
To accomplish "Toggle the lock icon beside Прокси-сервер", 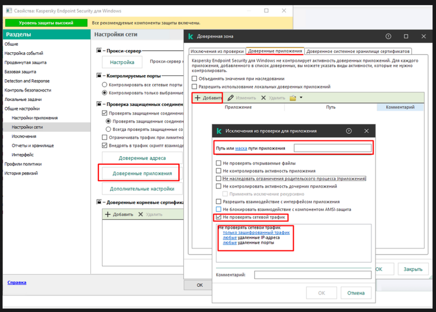I will pyautogui.click(x=99, y=51).
